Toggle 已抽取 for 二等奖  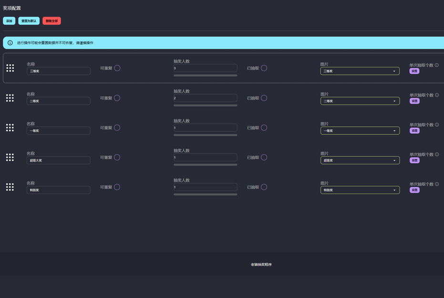coord(264,98)
